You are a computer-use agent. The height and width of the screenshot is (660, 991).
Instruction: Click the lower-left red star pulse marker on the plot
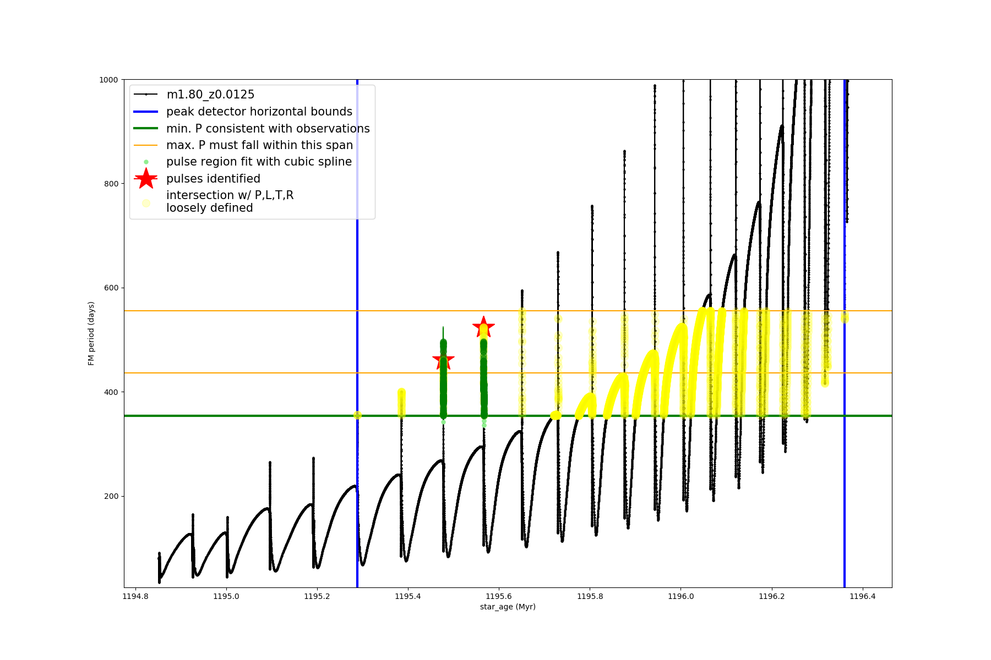pos(443,361)
